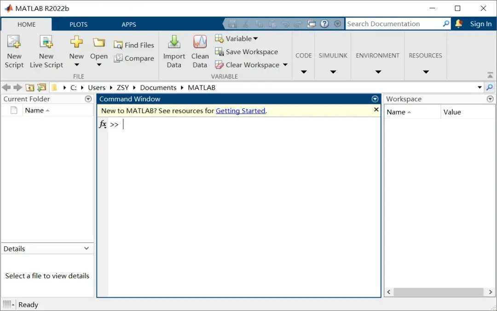Click Clear Workspace

(247, 65)
